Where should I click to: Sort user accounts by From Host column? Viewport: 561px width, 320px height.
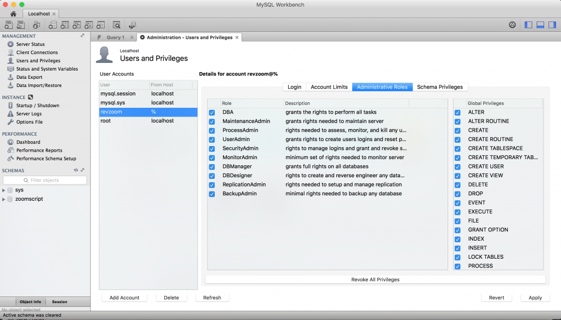[x=171, y=85]
